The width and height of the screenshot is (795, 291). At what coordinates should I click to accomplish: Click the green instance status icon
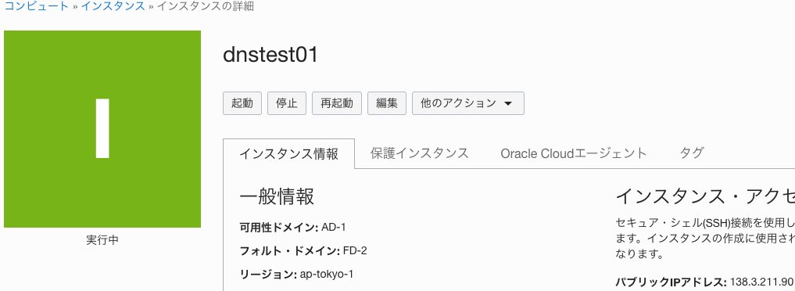[102, 129]
